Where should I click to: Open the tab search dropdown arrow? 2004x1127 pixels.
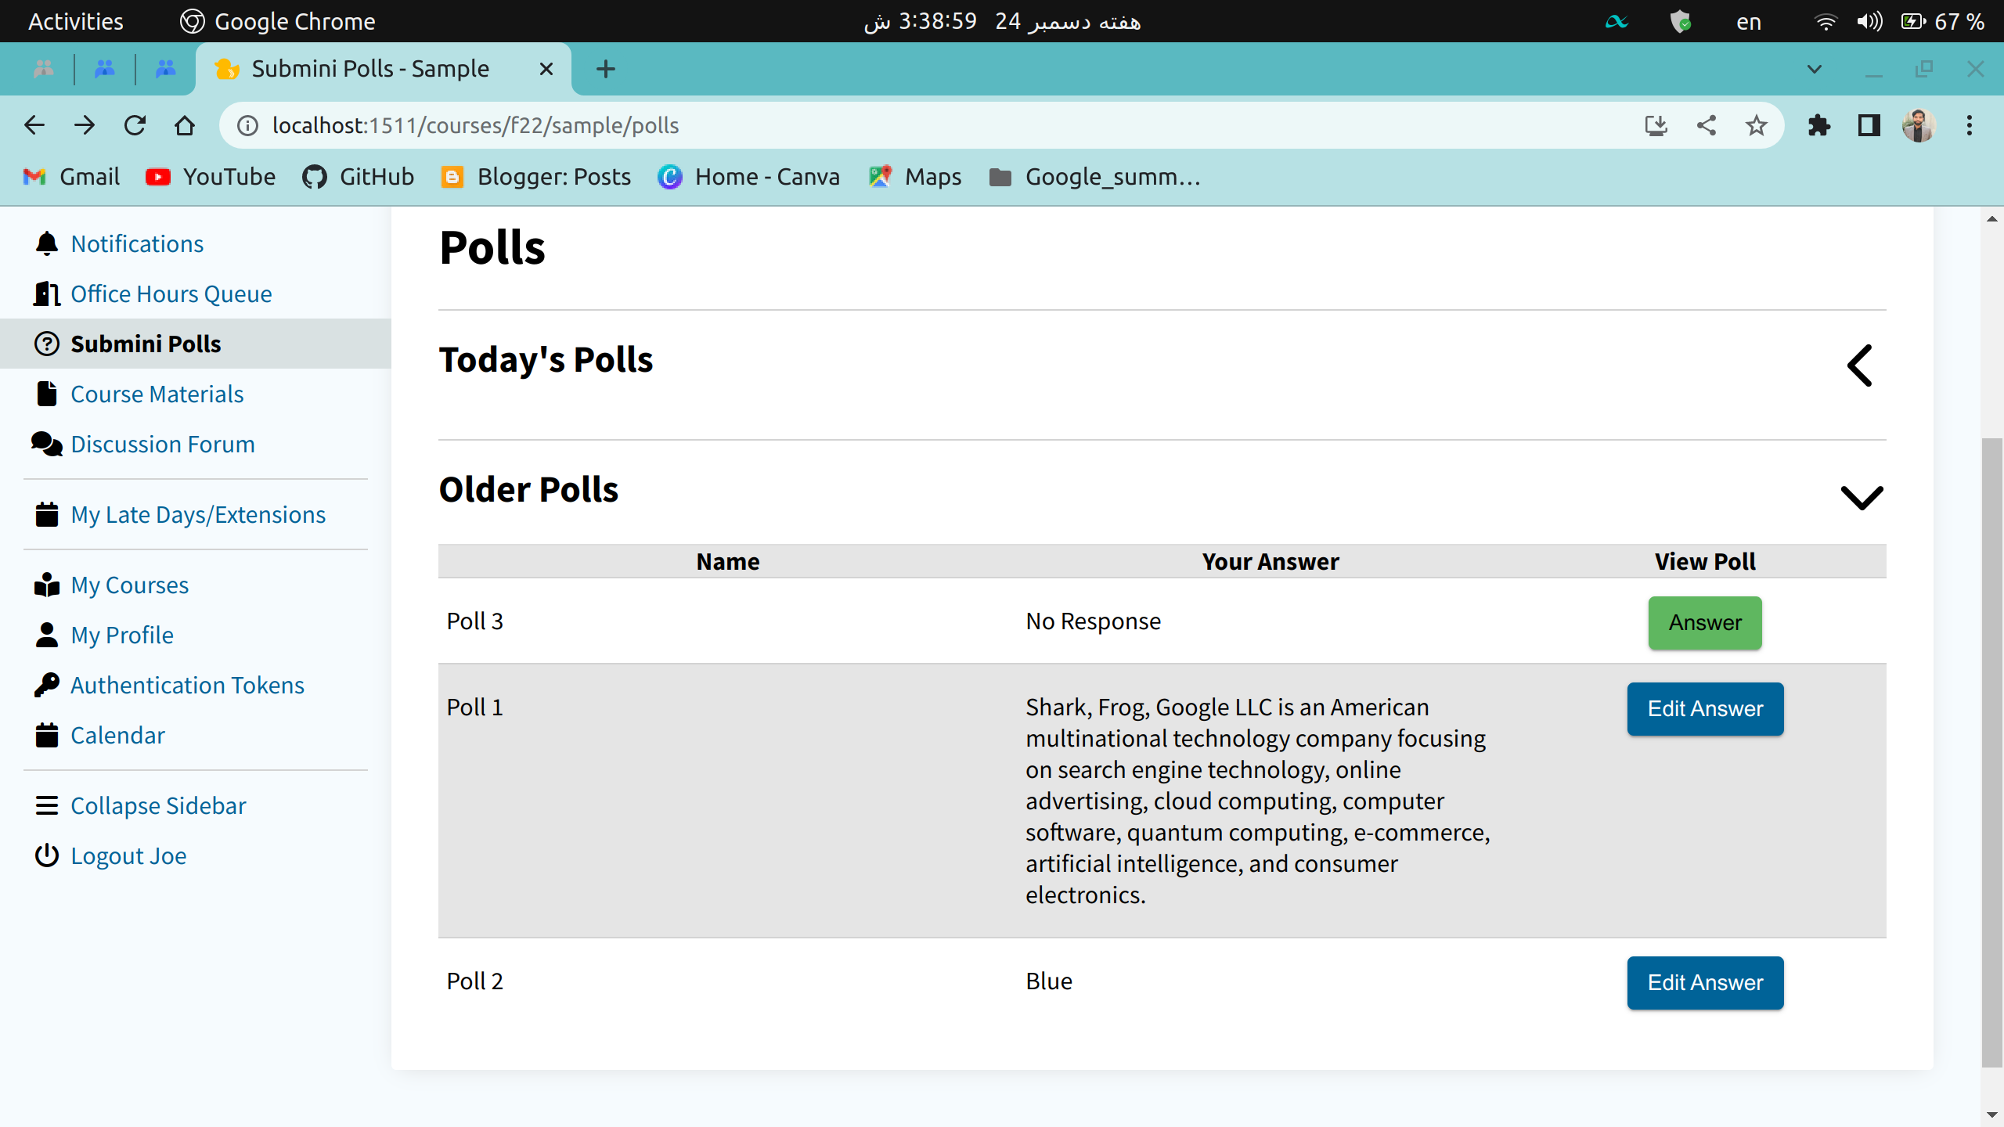1814,69
